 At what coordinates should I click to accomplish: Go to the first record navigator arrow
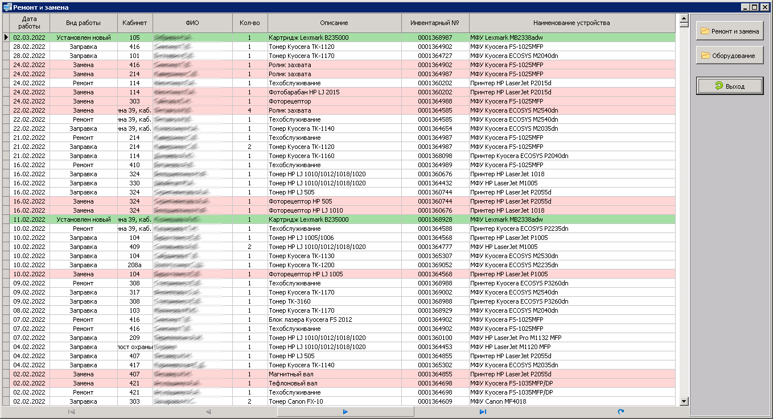[x=71, y=412]
